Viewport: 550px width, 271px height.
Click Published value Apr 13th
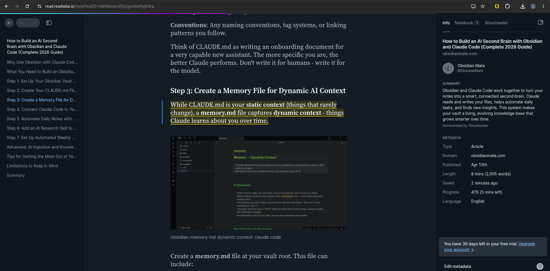(x=479, y=165)
